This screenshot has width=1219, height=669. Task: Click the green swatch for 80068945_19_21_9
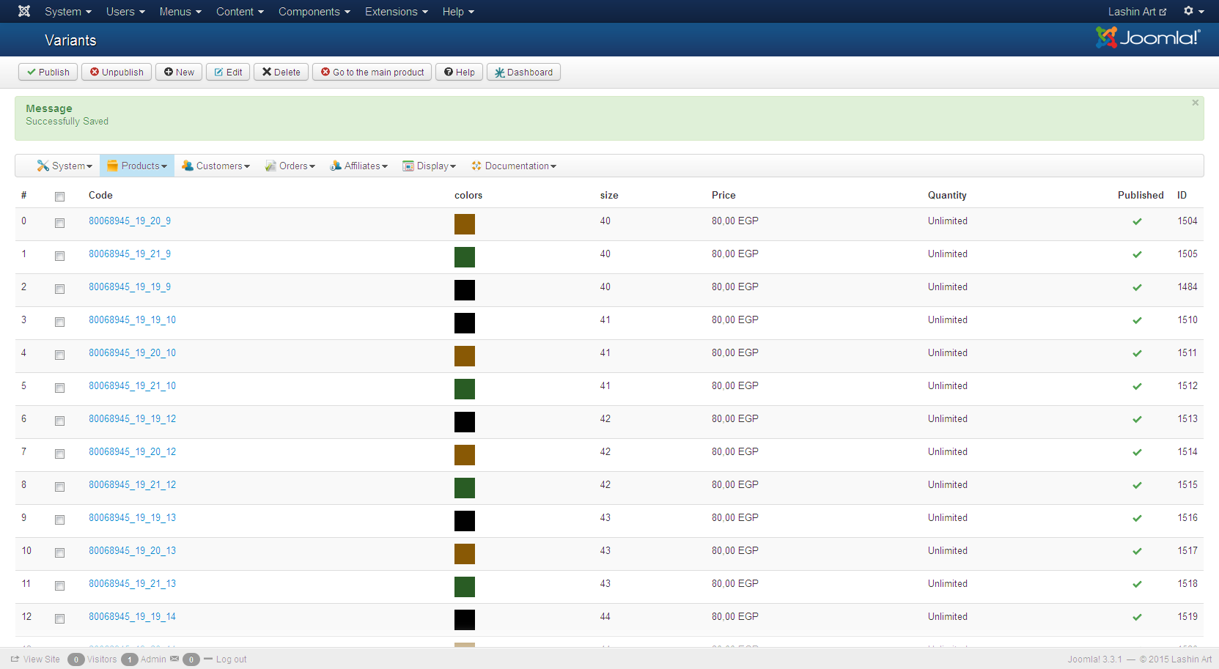(465, 257)
